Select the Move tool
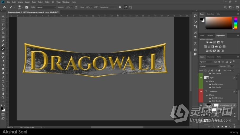Image resolution: width=240 pixels, height=135 pixels. click(x=3, y=16)
